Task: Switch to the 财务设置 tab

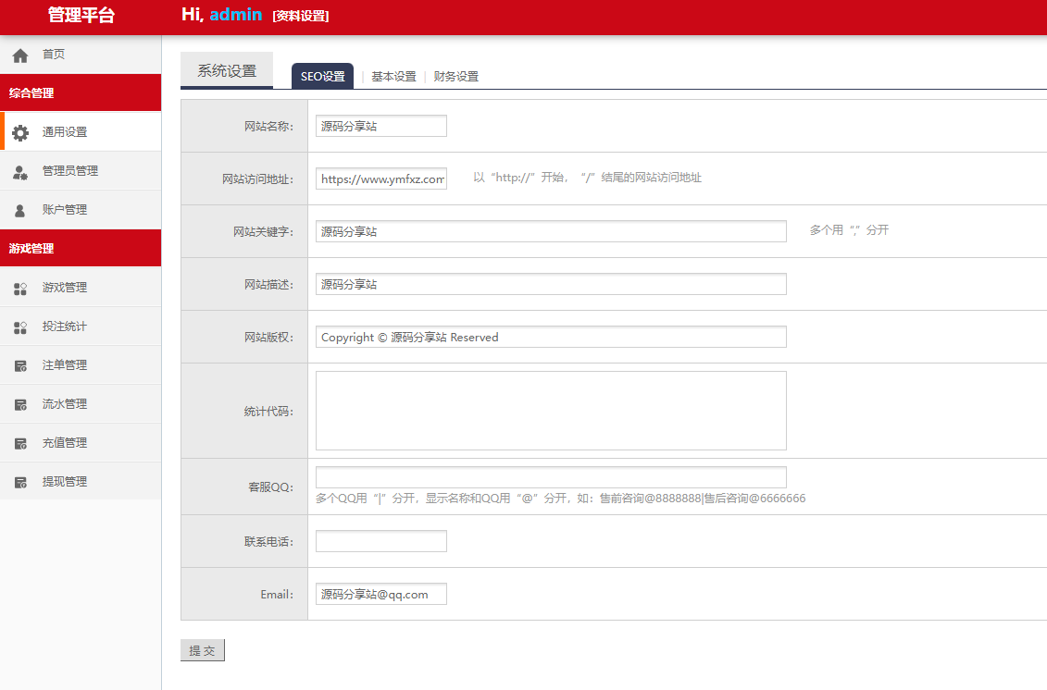Action: (x=455, y=77)
